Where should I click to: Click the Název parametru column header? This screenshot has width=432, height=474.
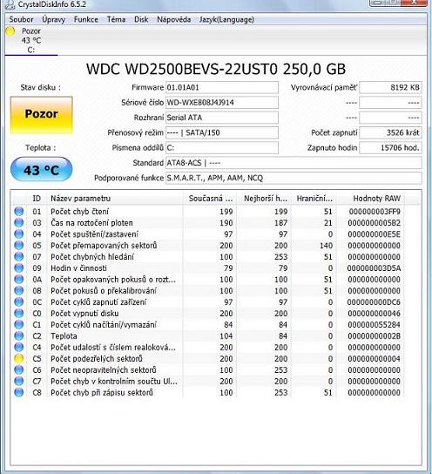[115, 199]
